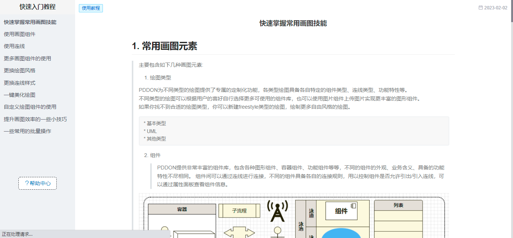513x238 pixels.
Task: Select 使用连线 in the sidebar
Action: coord(14,46)
